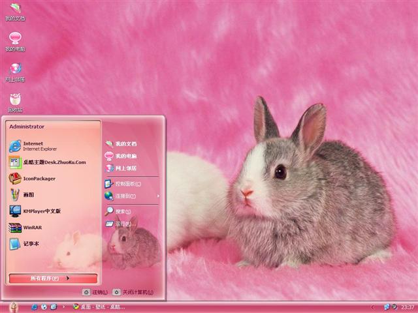Open the 回收站 (Recycle Bin) desktop icon
The image size is (418, 313).
click(x=15, y=101)
